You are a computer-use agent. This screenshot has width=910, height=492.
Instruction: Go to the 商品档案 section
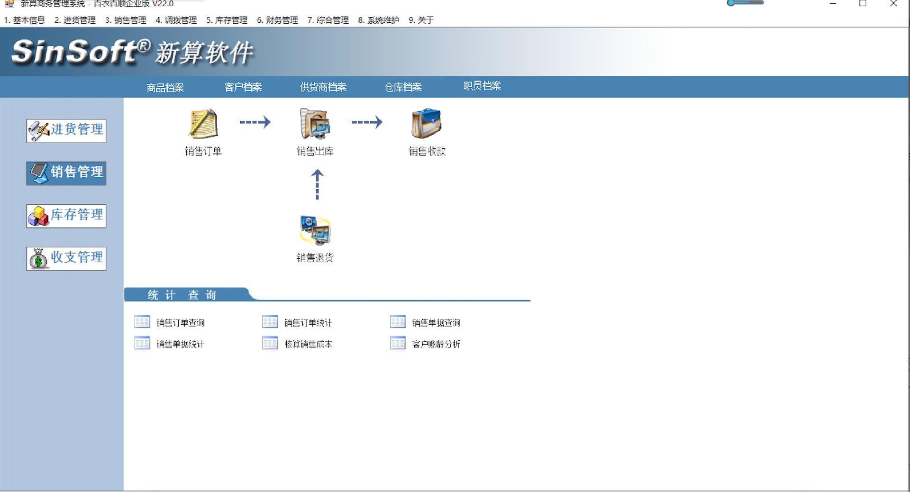165,87
